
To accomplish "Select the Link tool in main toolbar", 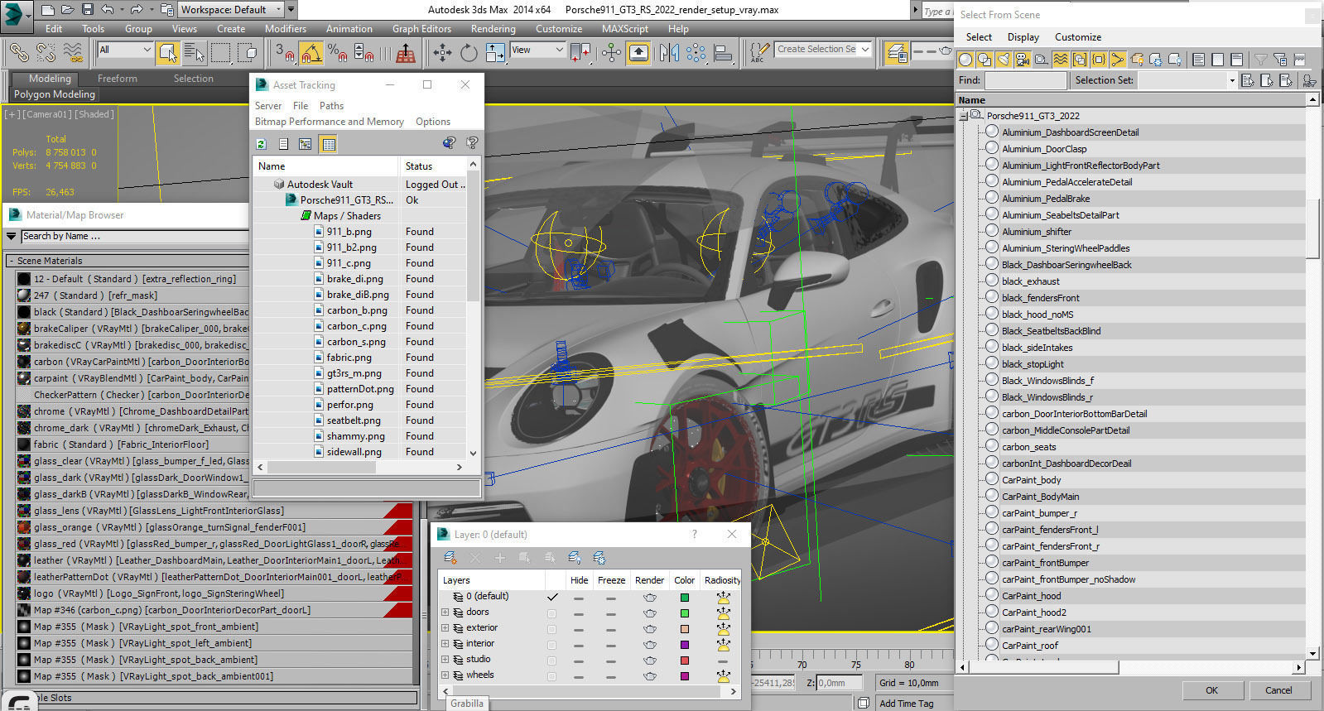I will coord(18,53).
